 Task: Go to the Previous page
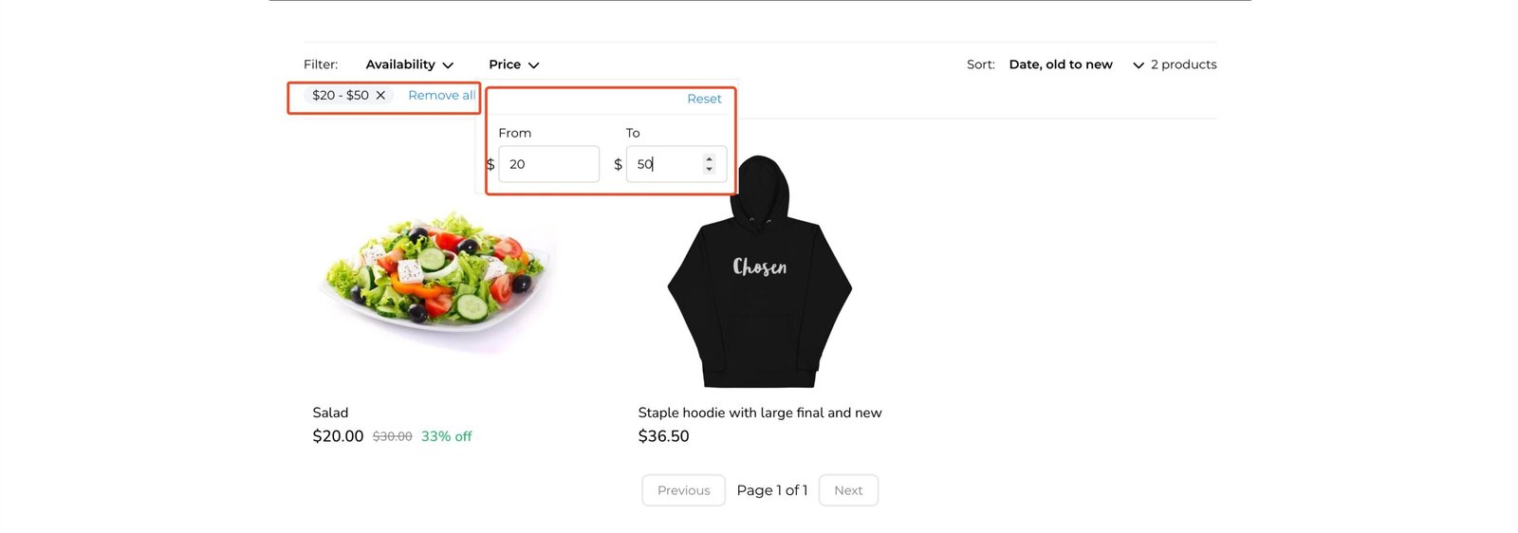tap(683, 490)
